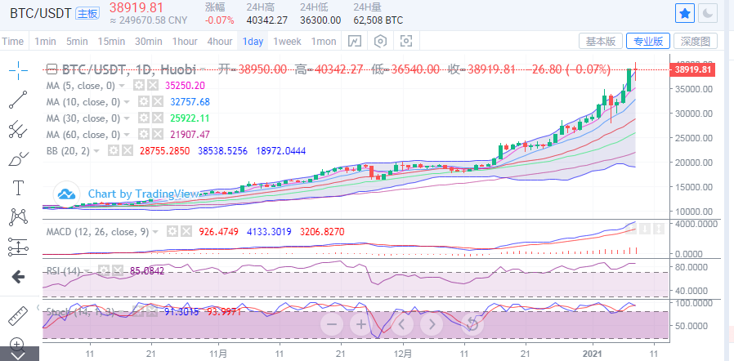Expand MA (60, close, 0) dropdown arrow
Screen dimensions: 734x361
[x=128, y=135]
